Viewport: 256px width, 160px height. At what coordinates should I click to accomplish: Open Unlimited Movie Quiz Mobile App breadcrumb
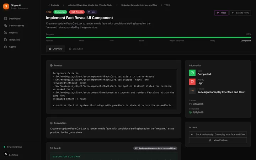point(90,5)
